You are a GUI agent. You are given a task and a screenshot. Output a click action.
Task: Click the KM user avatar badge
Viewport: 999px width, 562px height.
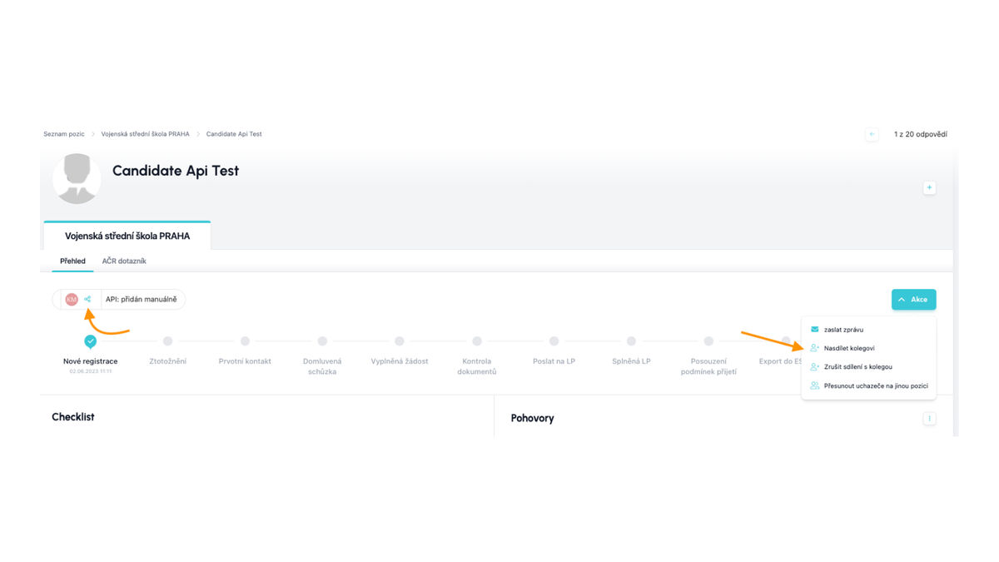point(72,300)
